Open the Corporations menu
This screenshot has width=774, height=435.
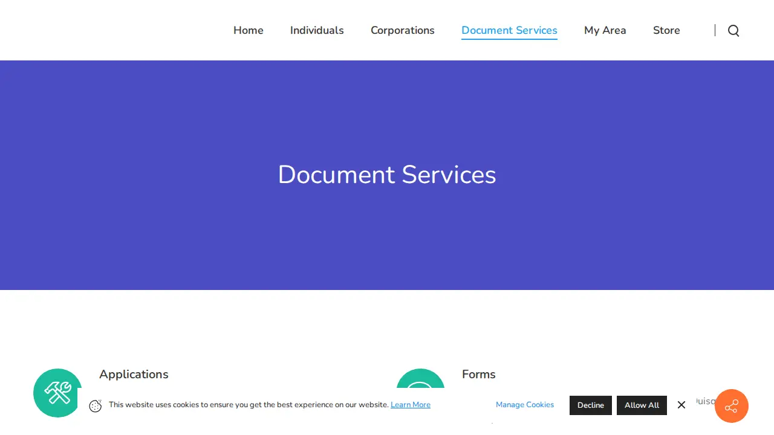tap(403, 30)
